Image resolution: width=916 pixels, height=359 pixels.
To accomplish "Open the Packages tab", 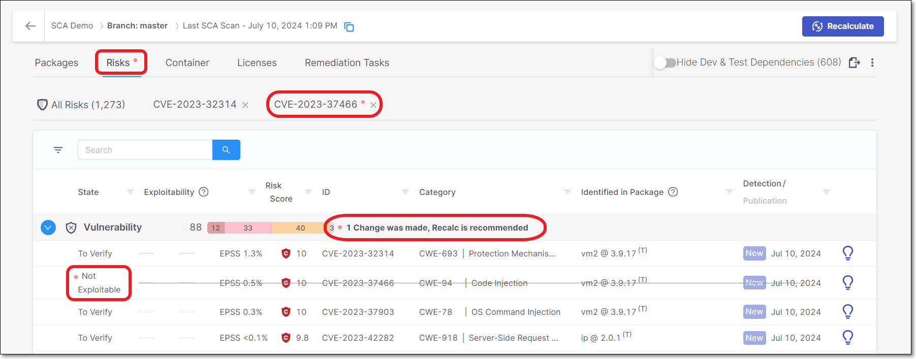I will (56, 62).
